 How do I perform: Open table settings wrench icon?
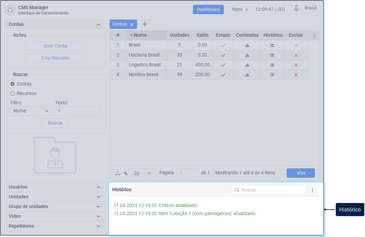[126, 173]
